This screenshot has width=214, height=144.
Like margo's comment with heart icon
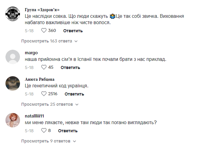pyautogui.click(x=44, y=67)
